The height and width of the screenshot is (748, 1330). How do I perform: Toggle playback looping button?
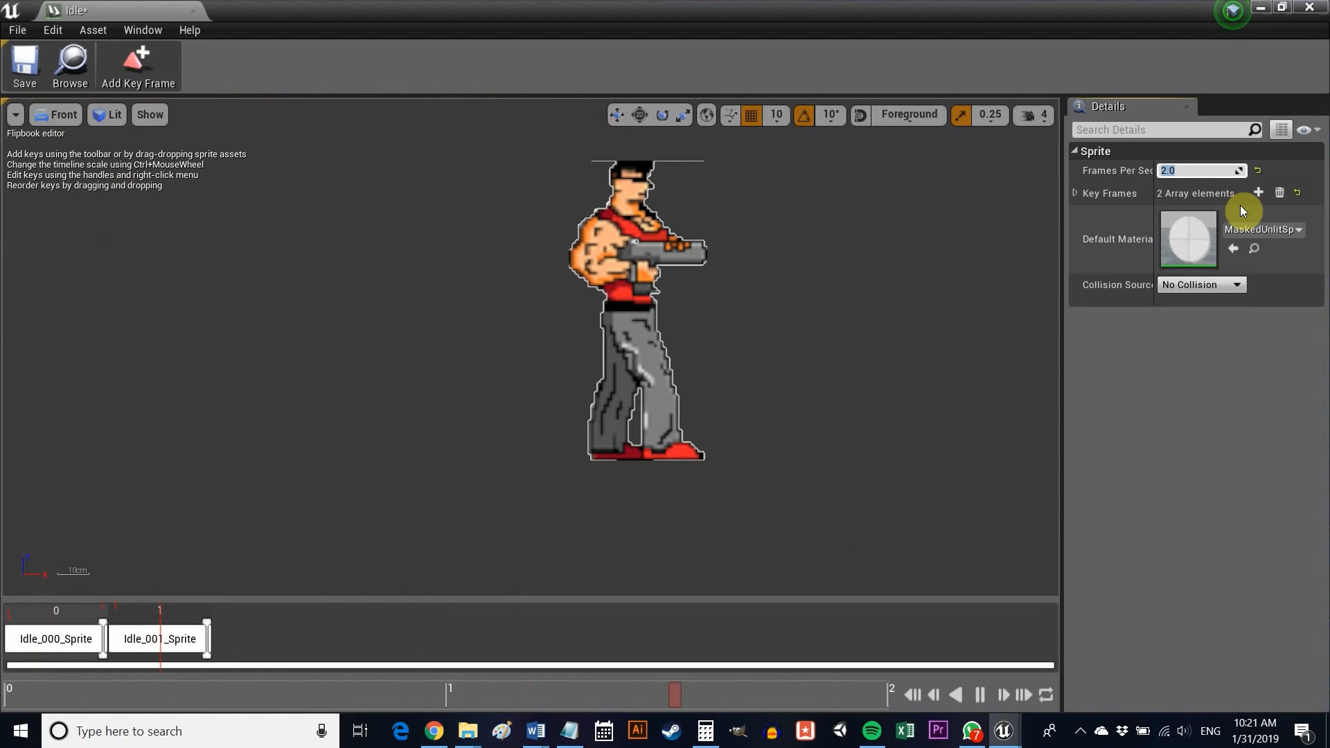pyautogui.click(x=1046, y=695)
